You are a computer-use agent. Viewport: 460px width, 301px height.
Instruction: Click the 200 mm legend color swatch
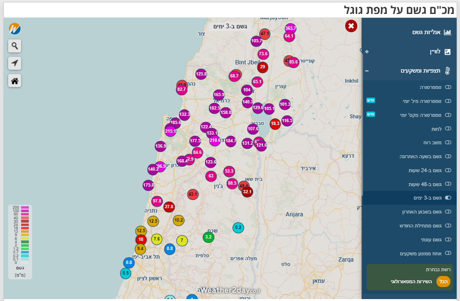[x=25, y=207]
